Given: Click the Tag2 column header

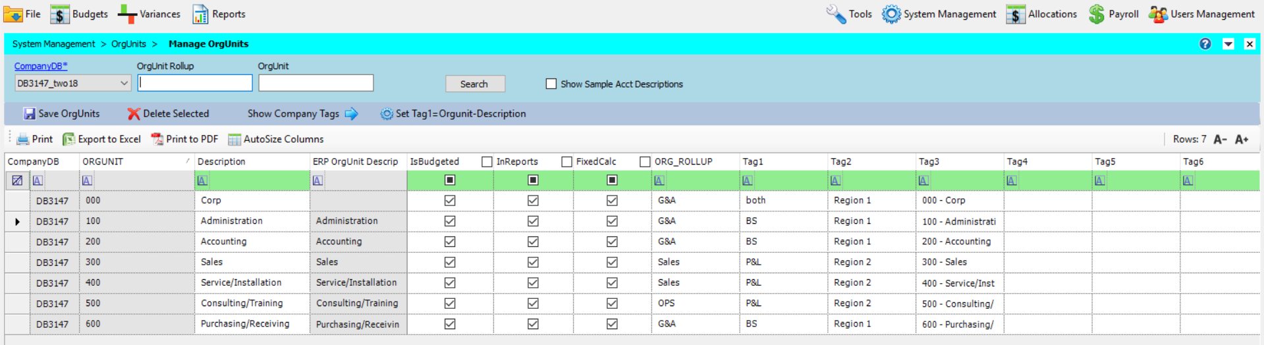Looking at the screenshot, I should point(871,161).
